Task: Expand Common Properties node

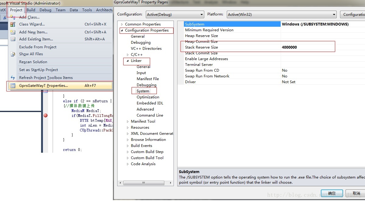Action: click(122, 24)
